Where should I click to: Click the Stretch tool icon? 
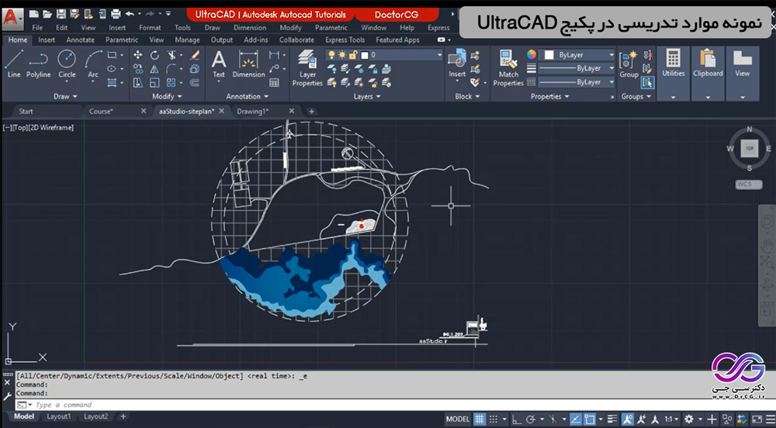[x=137, y=82]
